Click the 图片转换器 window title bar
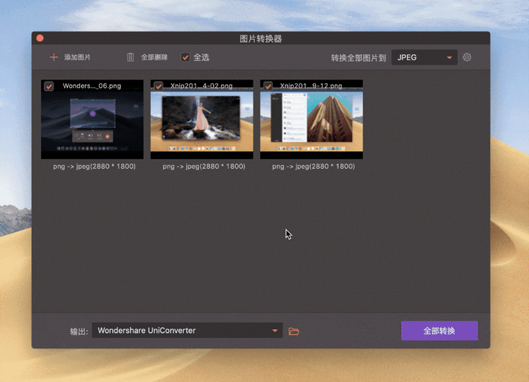This screenshot has width=529, height=382. [x=261, y=38]
